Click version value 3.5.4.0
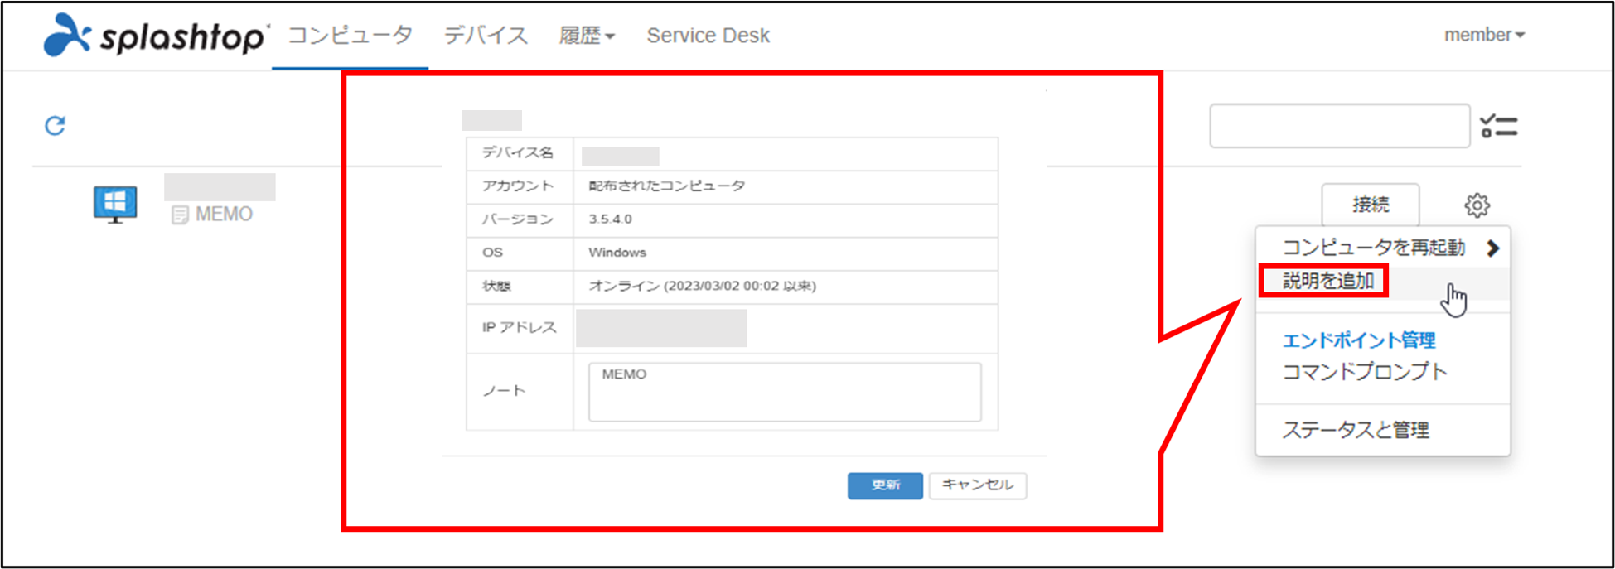Image resolution: width=1615 pixels, height=569 pixels. 611,219
